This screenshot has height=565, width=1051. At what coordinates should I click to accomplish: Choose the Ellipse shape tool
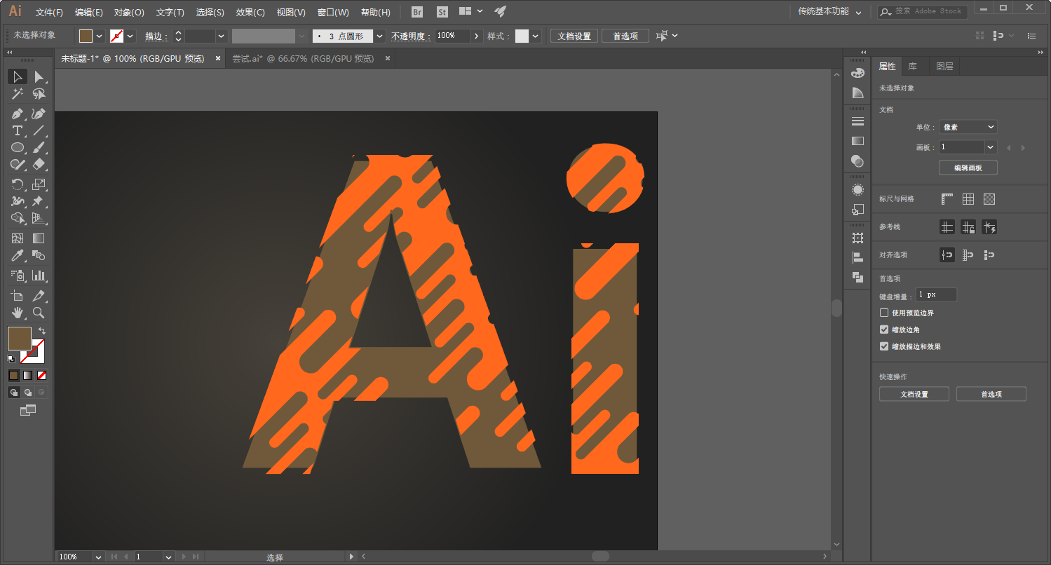pyautogui.click(x=18, y=147)
